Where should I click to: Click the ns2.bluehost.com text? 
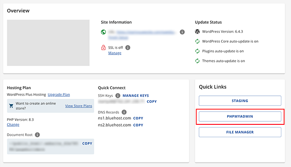coord(114,125)
